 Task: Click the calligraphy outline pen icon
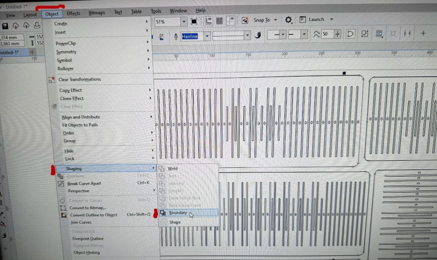coord(257,35)
